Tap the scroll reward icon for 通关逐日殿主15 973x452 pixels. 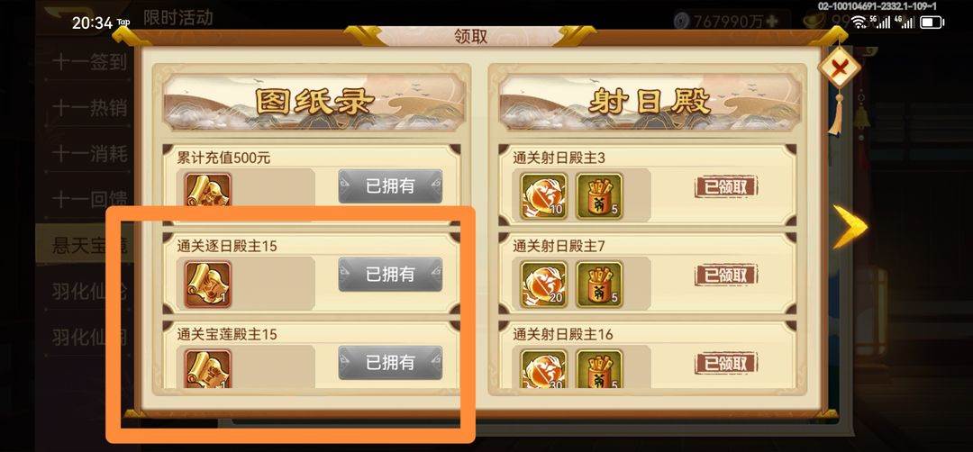[x=207, y=285]
